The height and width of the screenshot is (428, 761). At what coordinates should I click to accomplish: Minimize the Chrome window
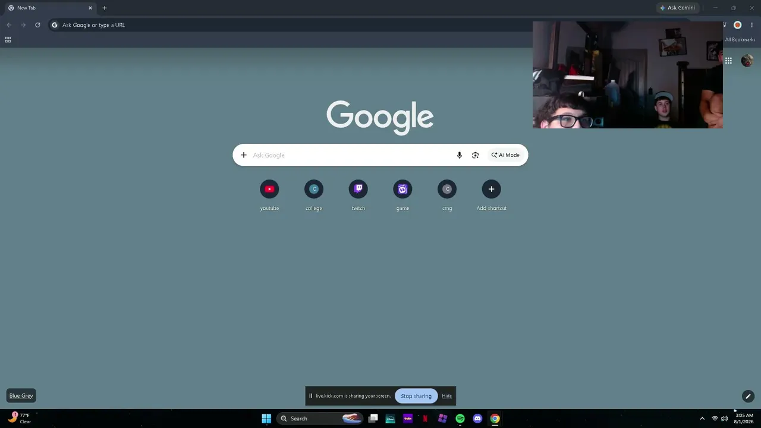pos(715,8)
